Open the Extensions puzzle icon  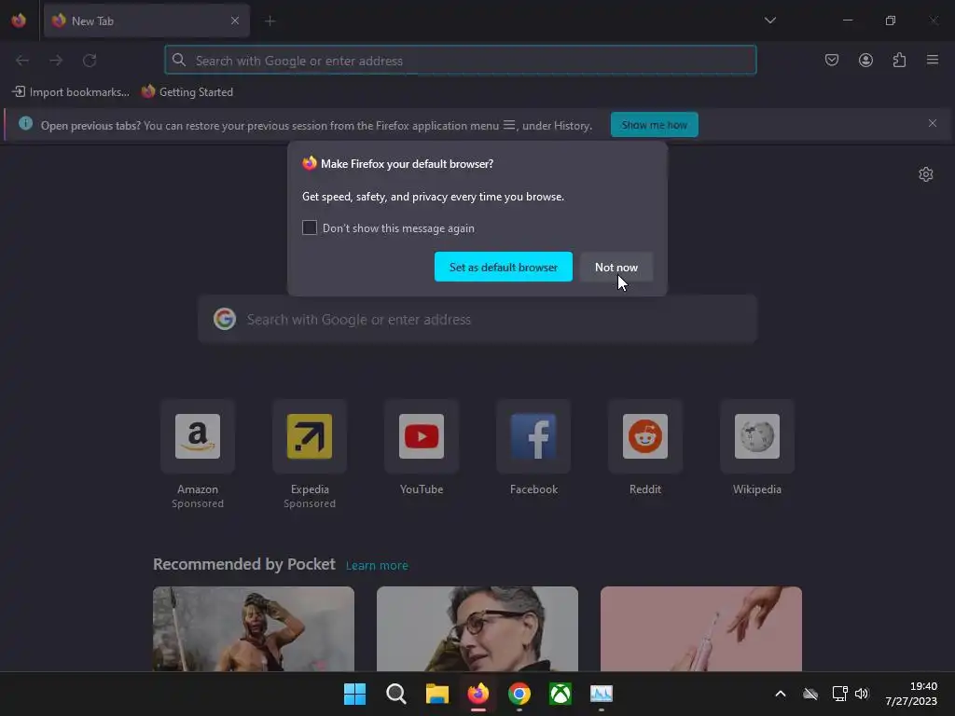click(x=899, y=60)
